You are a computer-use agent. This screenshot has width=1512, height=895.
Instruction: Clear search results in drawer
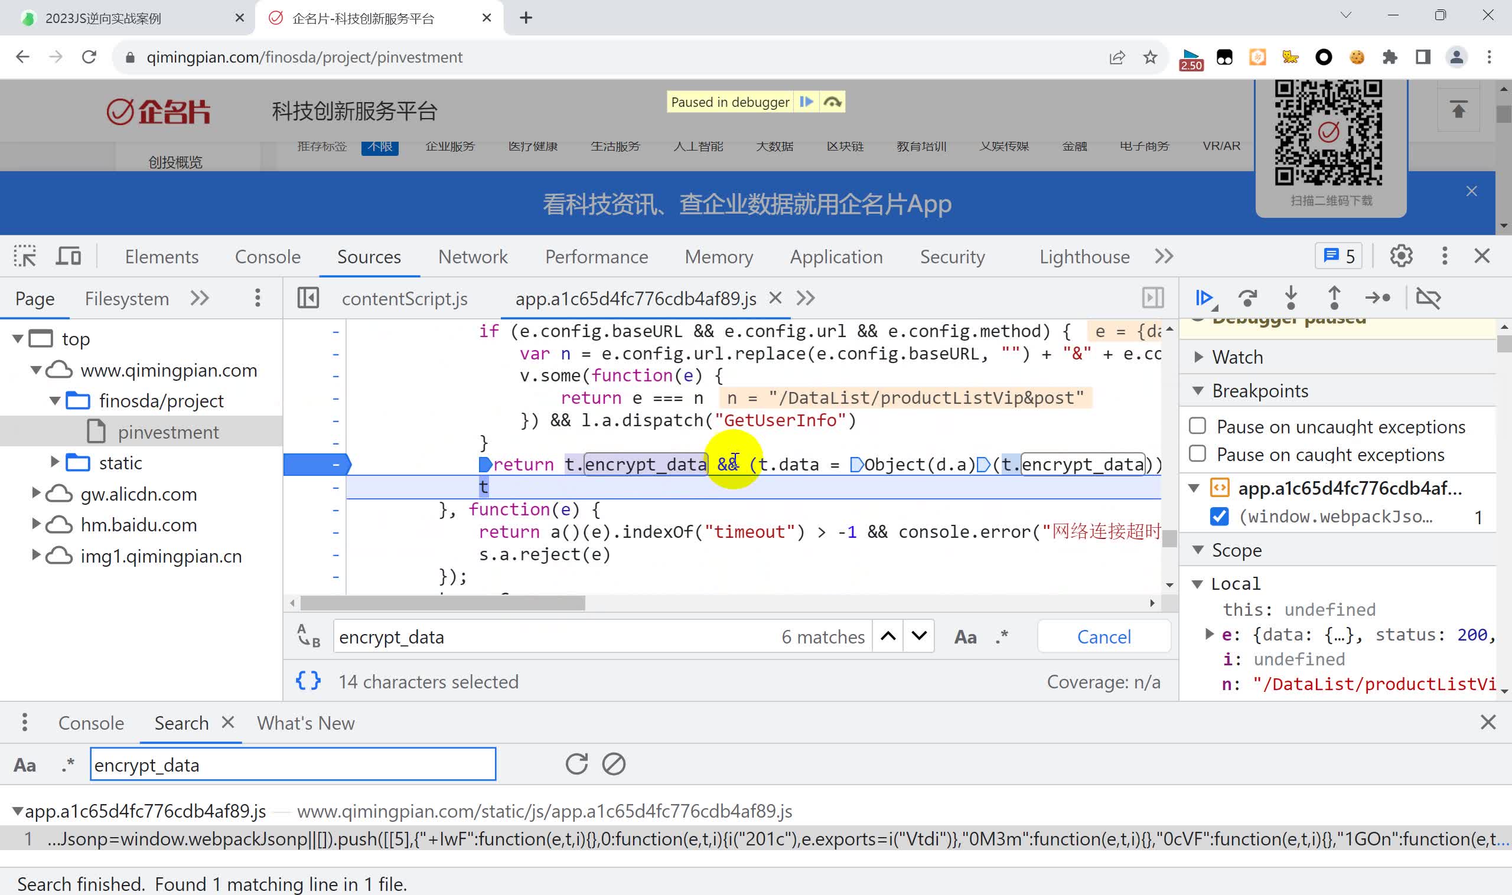[x=614, y=764]
